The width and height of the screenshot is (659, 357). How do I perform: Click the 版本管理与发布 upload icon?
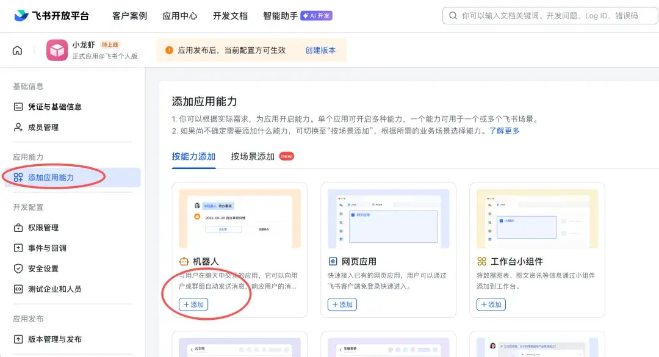tap(18, 339)
